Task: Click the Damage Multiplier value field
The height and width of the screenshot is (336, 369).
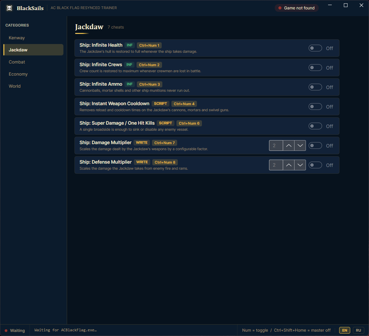Action: pos(276,145)
